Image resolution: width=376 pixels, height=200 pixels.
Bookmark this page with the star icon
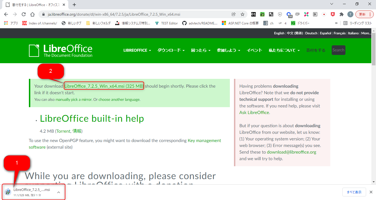tap(243, 14)
